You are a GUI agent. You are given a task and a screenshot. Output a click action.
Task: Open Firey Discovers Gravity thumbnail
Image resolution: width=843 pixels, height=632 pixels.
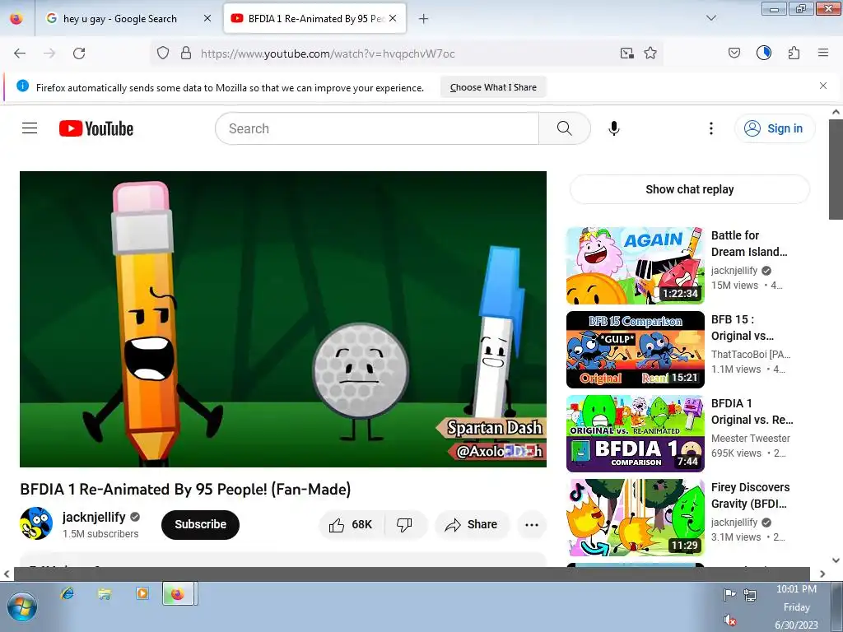(635, 517)
